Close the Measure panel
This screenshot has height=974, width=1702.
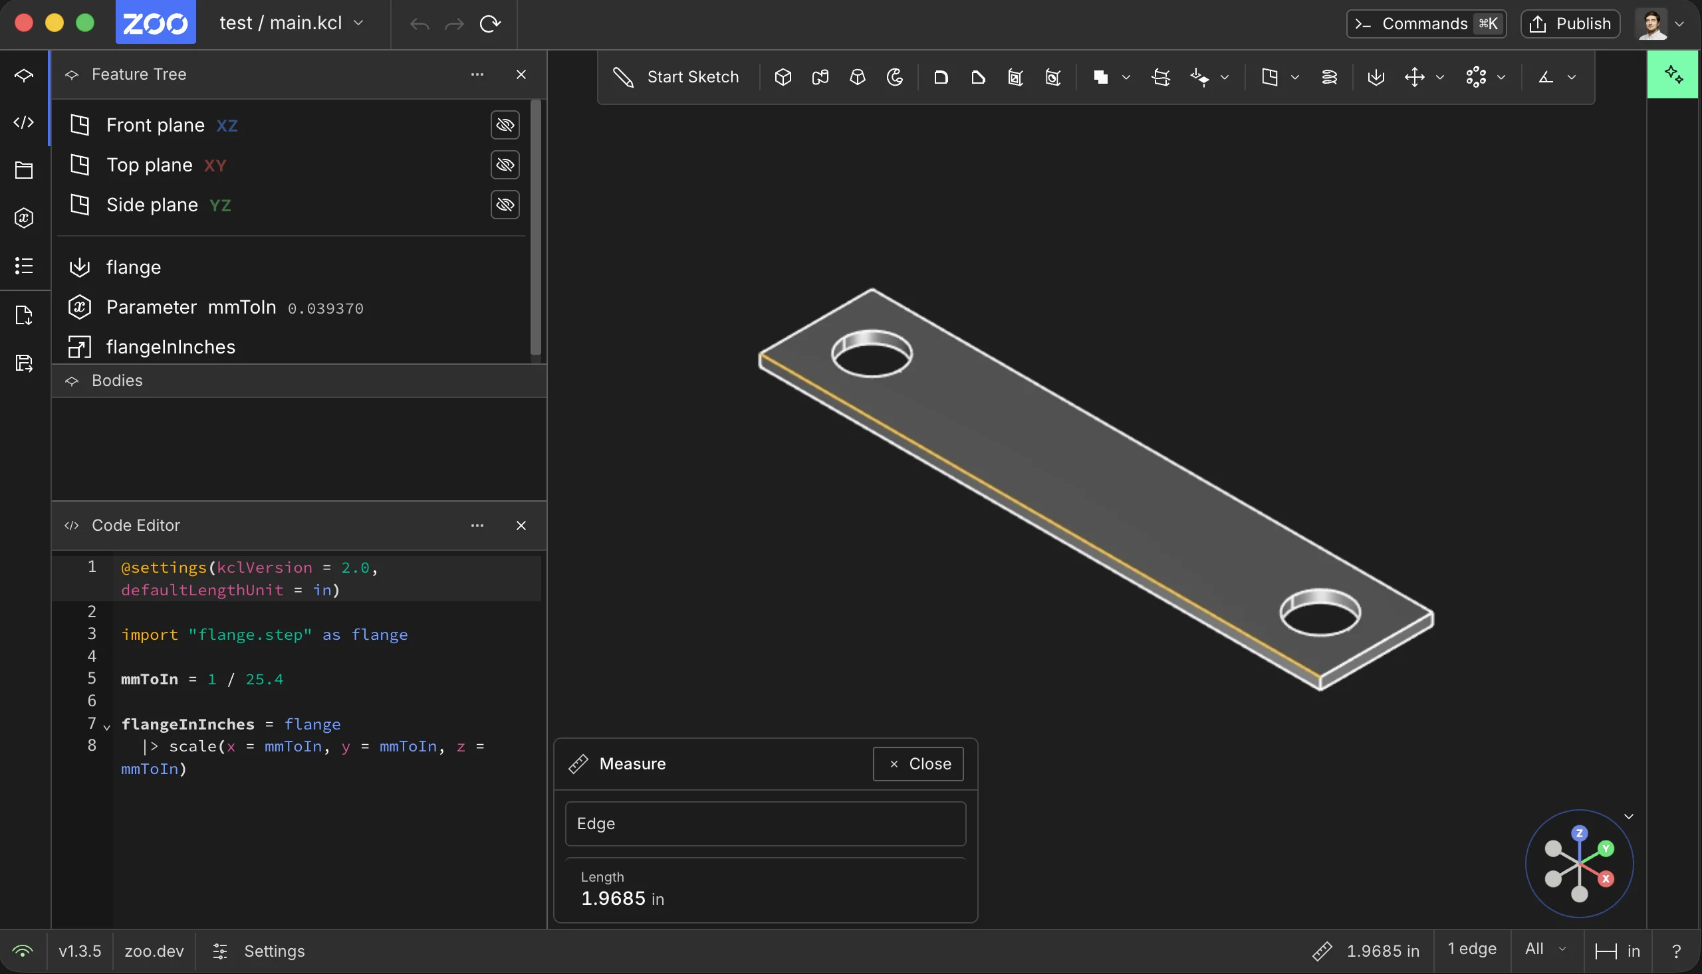pos(918,764)
